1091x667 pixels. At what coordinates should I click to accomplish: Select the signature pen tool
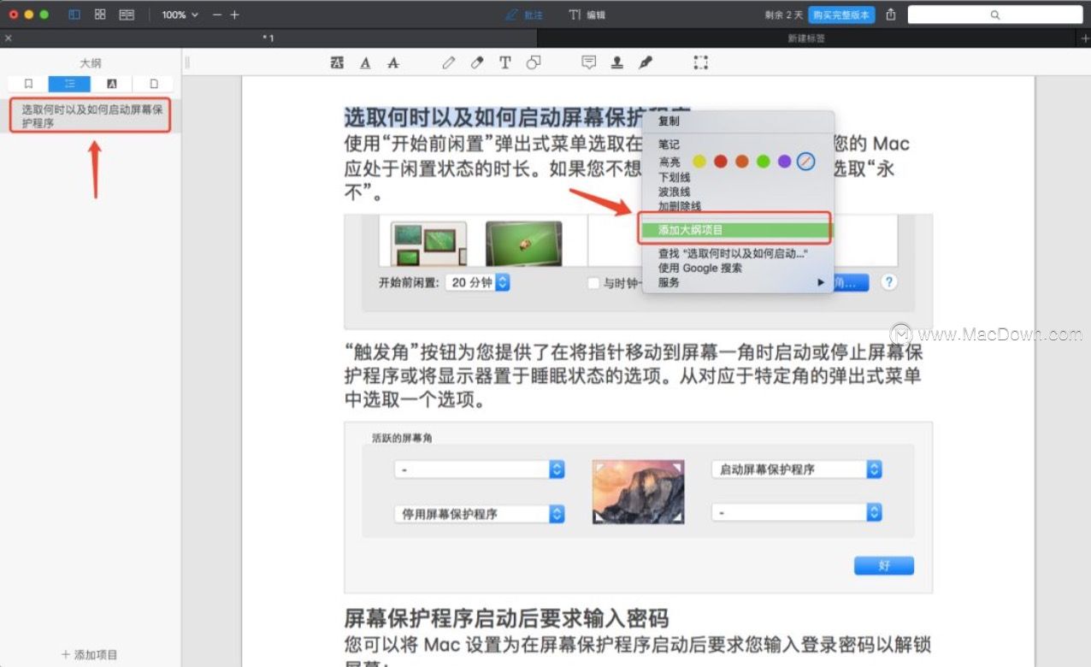646,62
